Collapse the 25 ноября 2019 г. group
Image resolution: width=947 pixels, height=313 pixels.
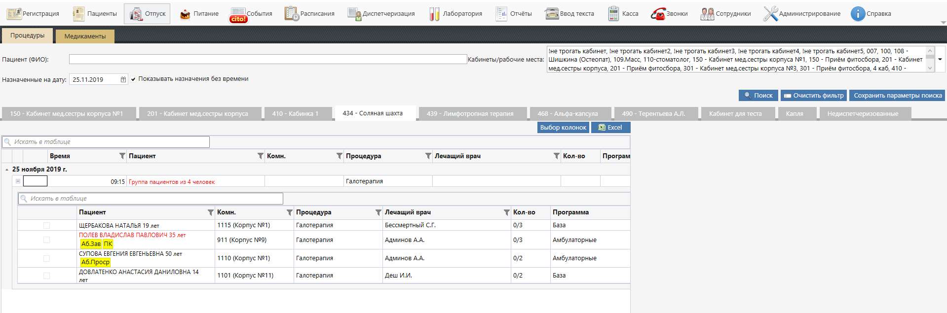[x=7, y=170]
